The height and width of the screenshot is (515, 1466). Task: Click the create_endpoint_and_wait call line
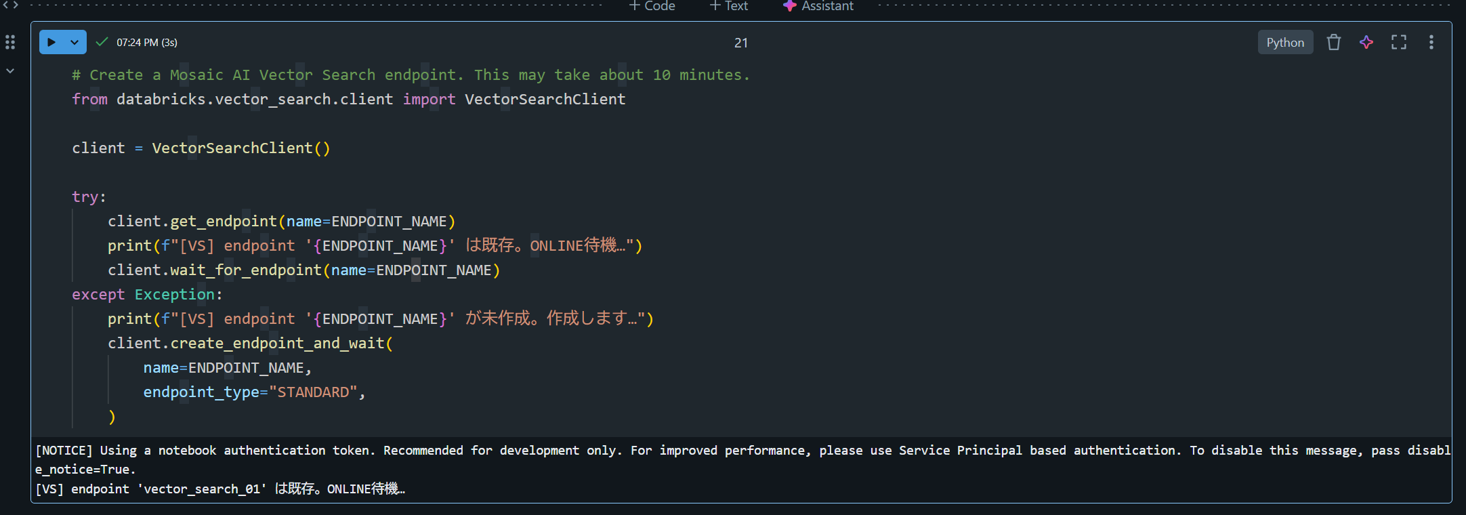click(x=250, y=343)
